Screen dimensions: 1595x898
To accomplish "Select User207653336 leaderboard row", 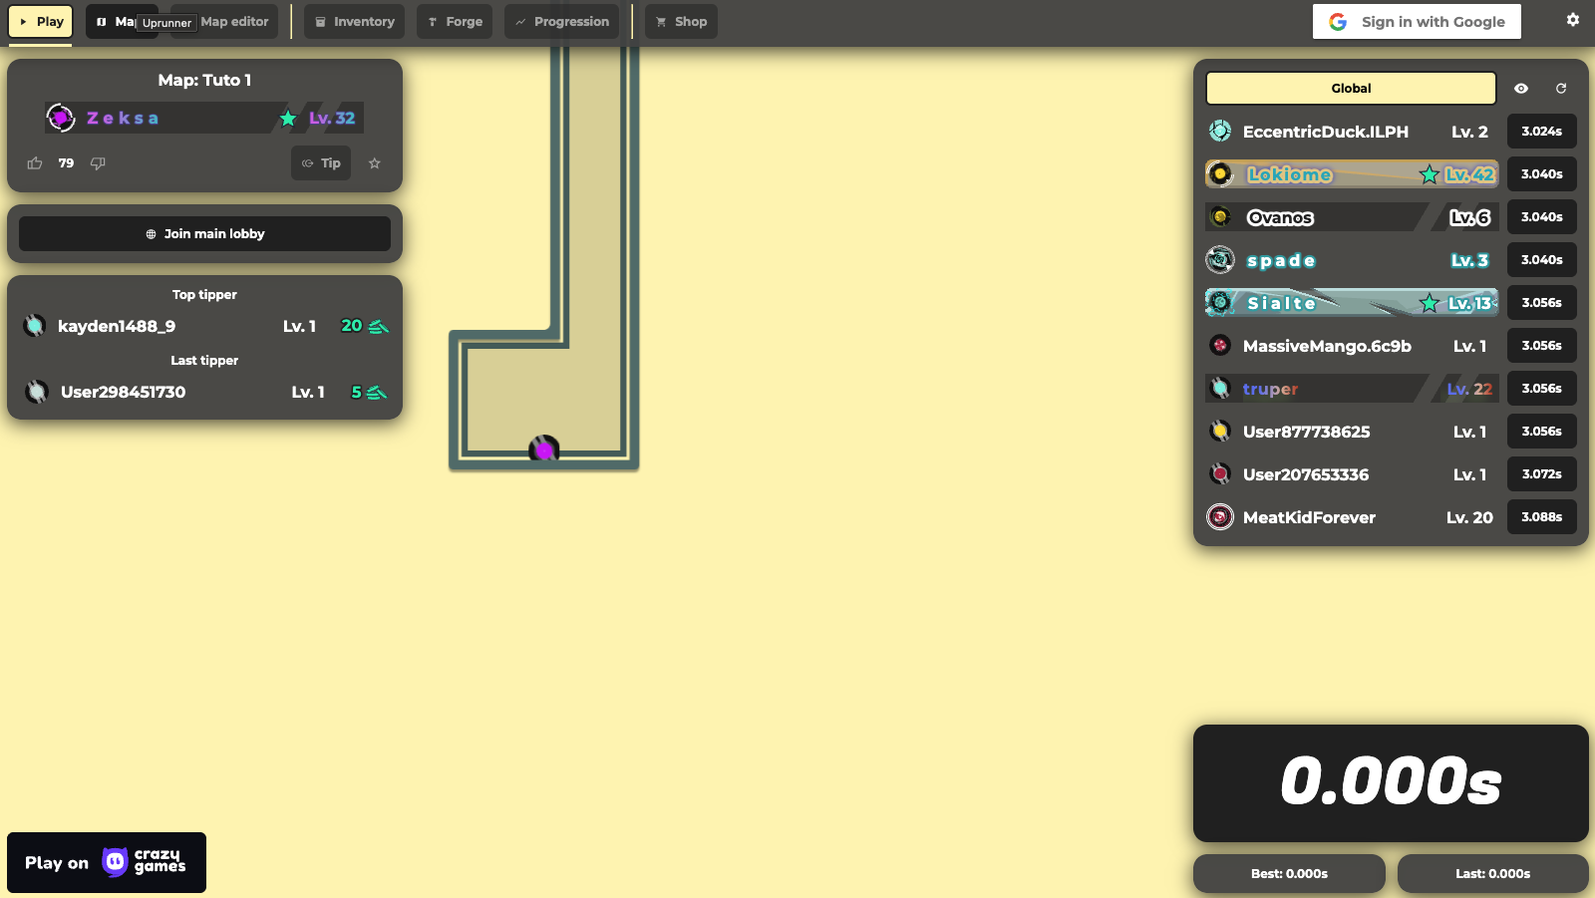I will [1391, 474].
